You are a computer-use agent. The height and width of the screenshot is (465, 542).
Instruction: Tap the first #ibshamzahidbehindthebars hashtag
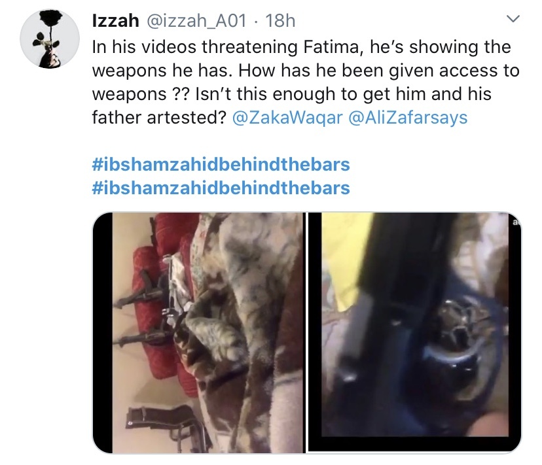click(x=221, y=164)
